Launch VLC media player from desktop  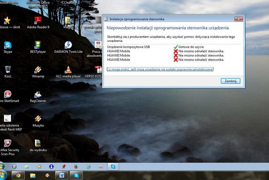(x=68, y=70)
